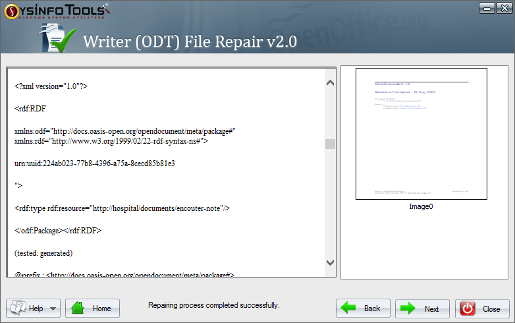Click the scroll up arrow in preview

point(331,83)
